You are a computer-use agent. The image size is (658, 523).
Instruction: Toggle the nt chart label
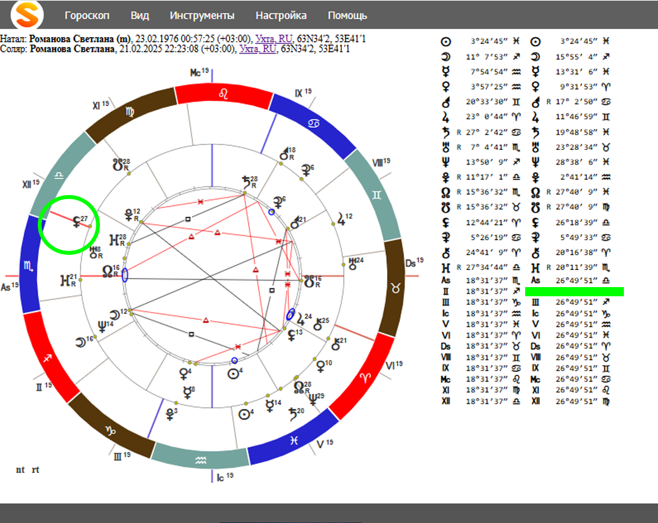click(20, 470)
